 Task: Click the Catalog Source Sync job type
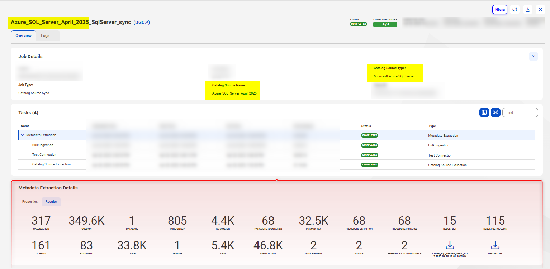(x=34, y=93)
